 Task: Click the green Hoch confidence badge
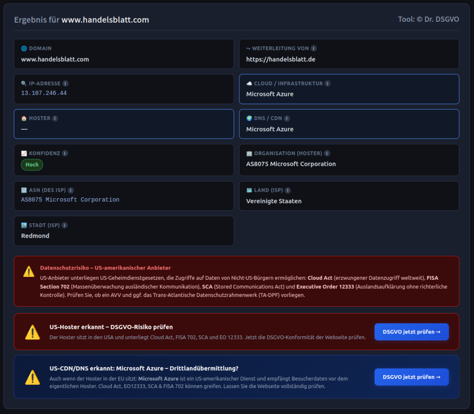click(x=32, y=164)
